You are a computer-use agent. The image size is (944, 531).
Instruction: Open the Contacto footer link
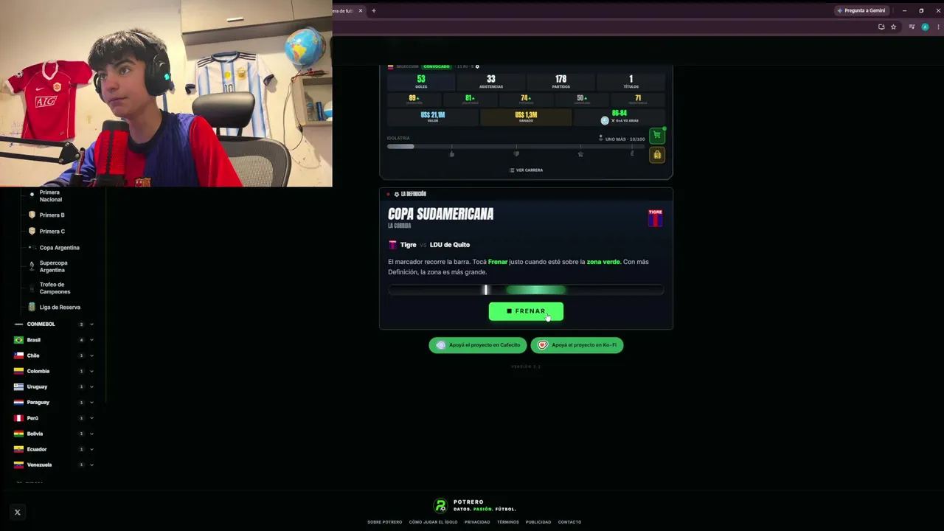pyautogui.click(x=569, y=522)
